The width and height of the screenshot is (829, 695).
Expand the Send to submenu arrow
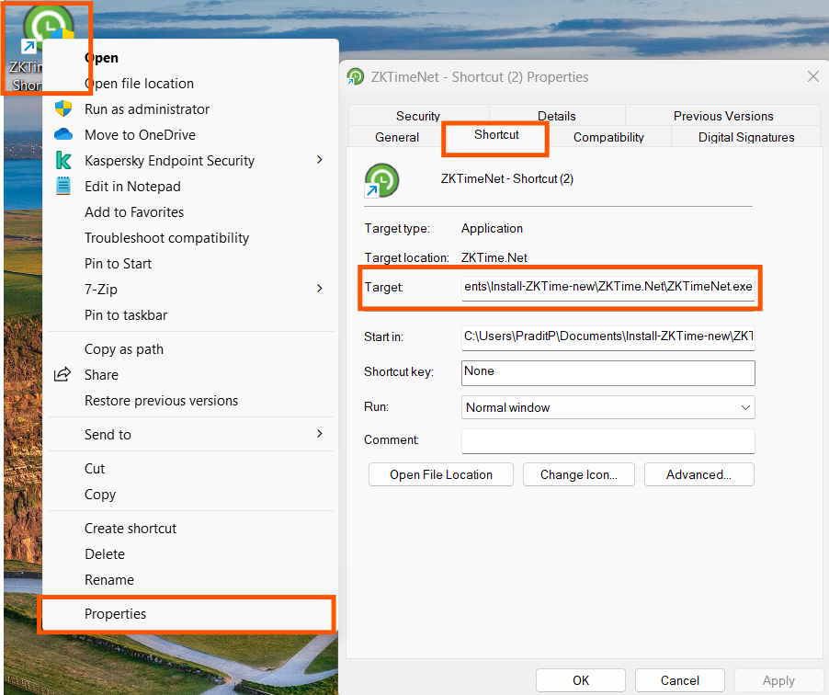(319, 434)
